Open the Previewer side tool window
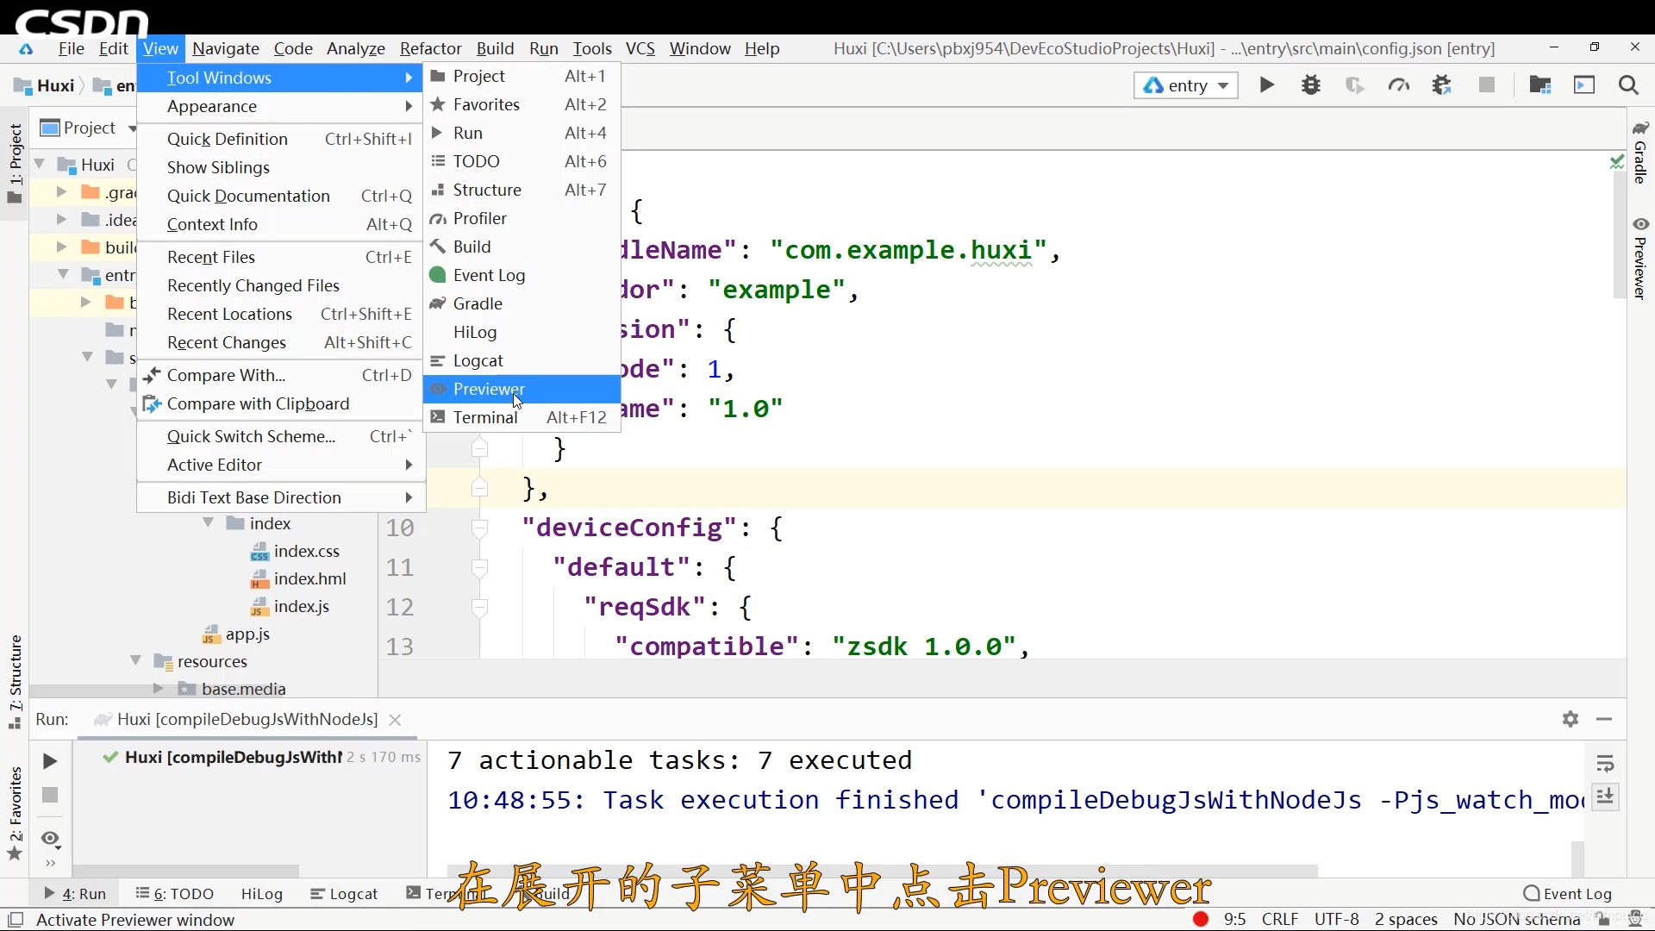Screen dimensions: 1655x931 (1640, 258)
